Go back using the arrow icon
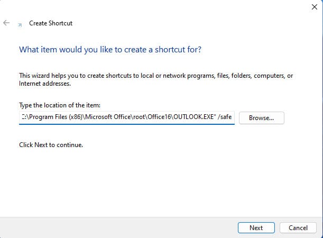The width and height of the screenshot is (323, 238). (6, 23)
